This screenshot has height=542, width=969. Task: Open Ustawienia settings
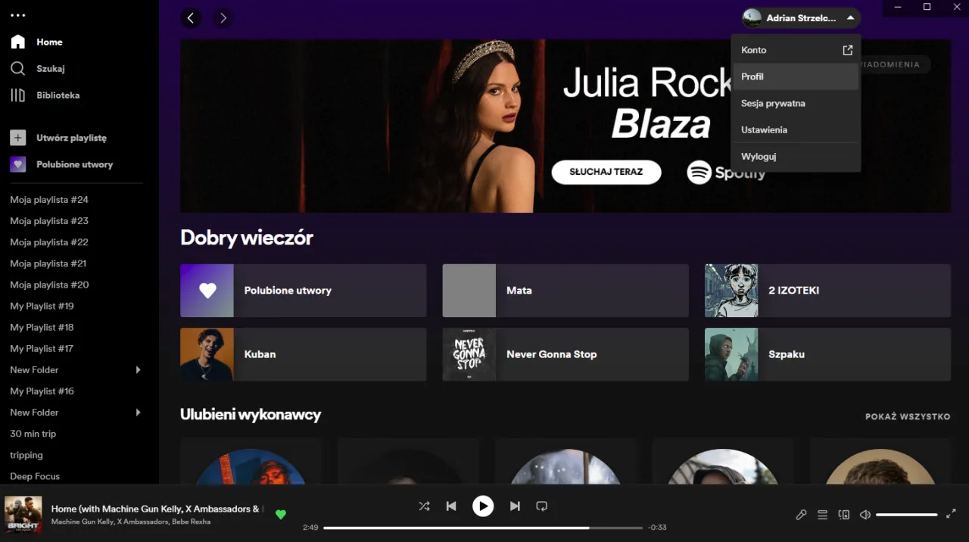(x=796, y=129)
